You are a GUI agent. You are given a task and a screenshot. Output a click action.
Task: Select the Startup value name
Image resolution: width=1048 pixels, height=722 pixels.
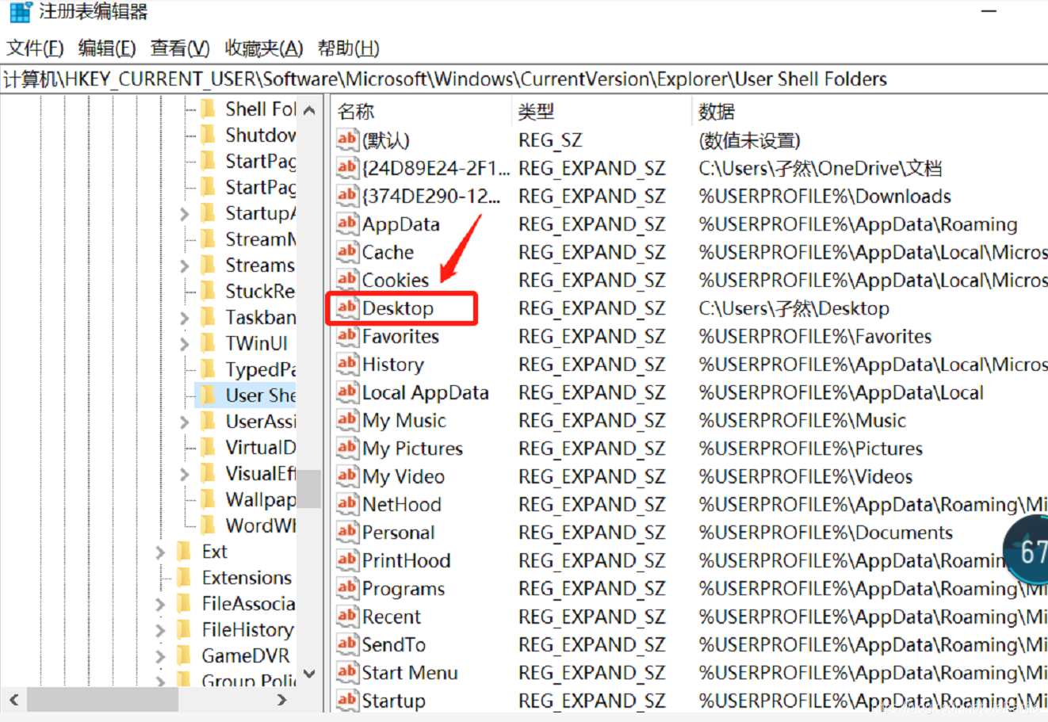(x=393, y=701)
